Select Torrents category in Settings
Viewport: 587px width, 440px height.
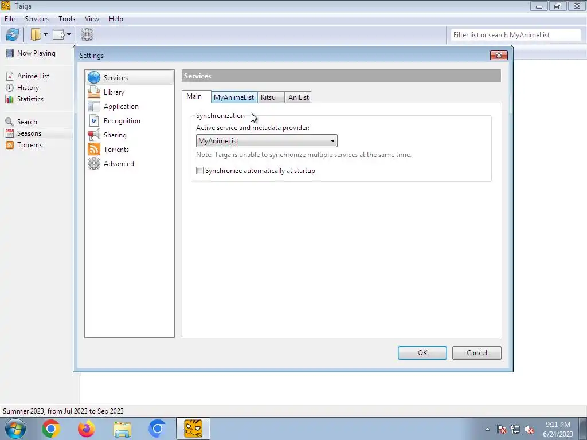(x=130, y=150)
